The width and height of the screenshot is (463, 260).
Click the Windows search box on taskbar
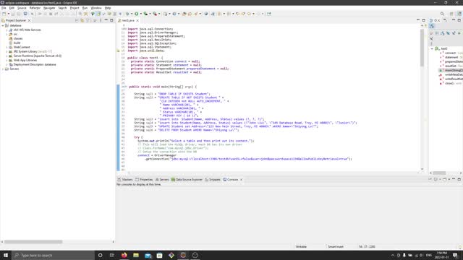click(x=53, y=255)
